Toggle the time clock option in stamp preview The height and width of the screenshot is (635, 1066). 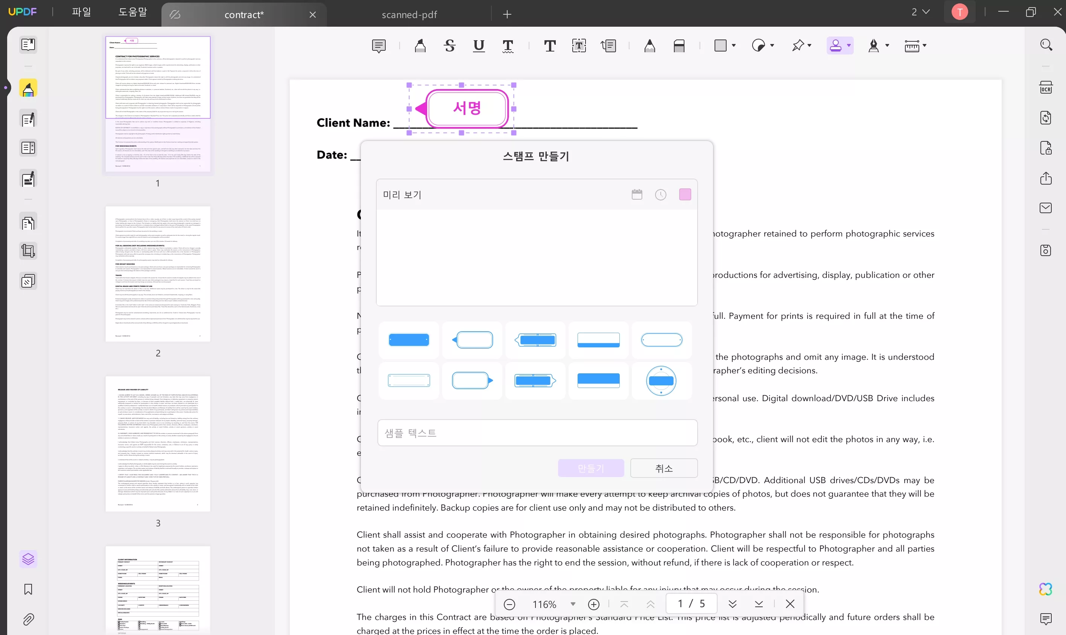tap(660, 195)
